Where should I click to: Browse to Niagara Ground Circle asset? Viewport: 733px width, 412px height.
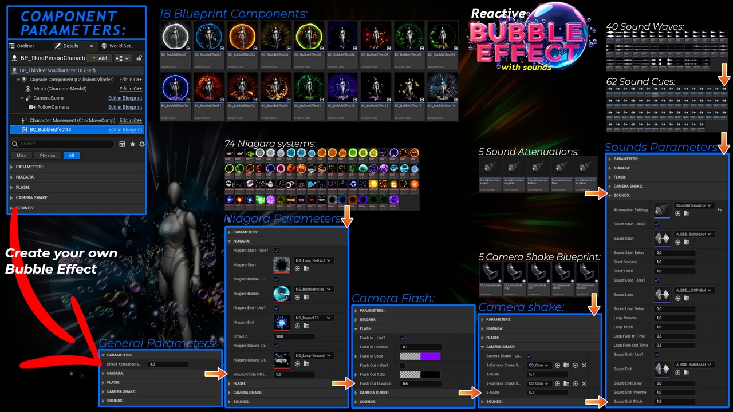point(306,363)
